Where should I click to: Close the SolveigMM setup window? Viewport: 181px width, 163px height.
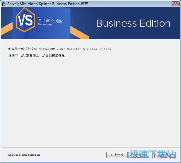tap(175, 4)
